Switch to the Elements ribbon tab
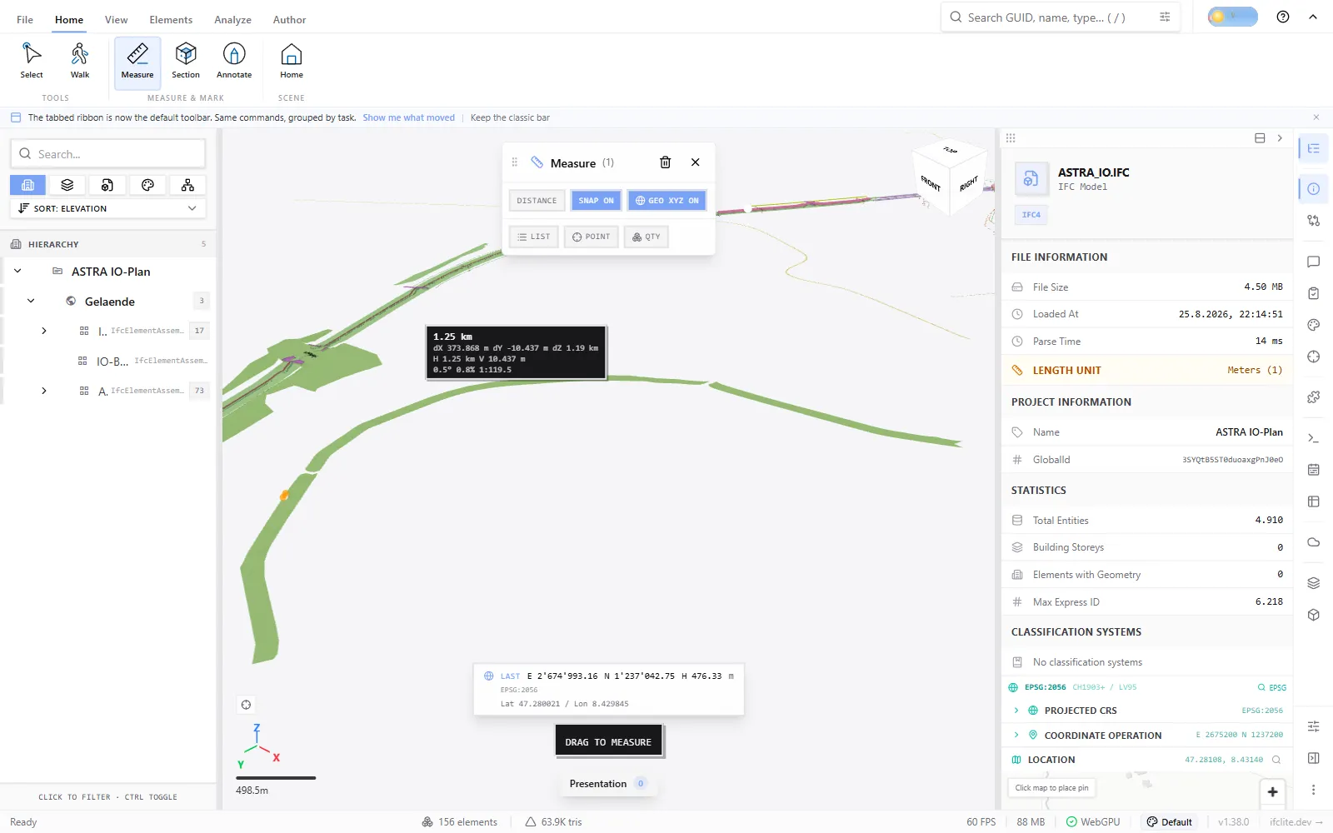 tap(171, 19)
